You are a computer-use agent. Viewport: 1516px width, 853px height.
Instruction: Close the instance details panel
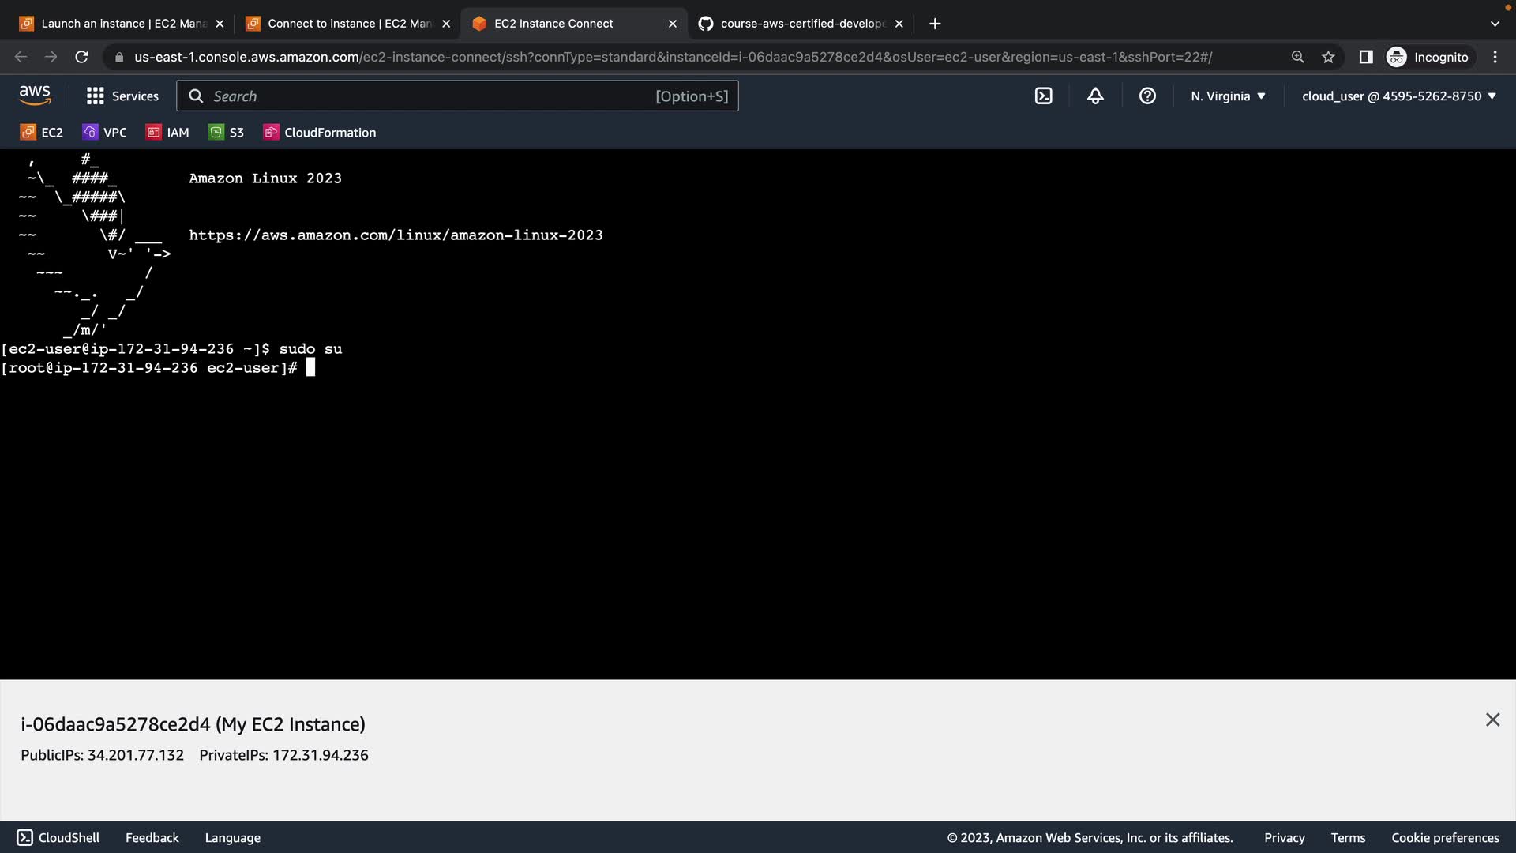coord(1492,720)
